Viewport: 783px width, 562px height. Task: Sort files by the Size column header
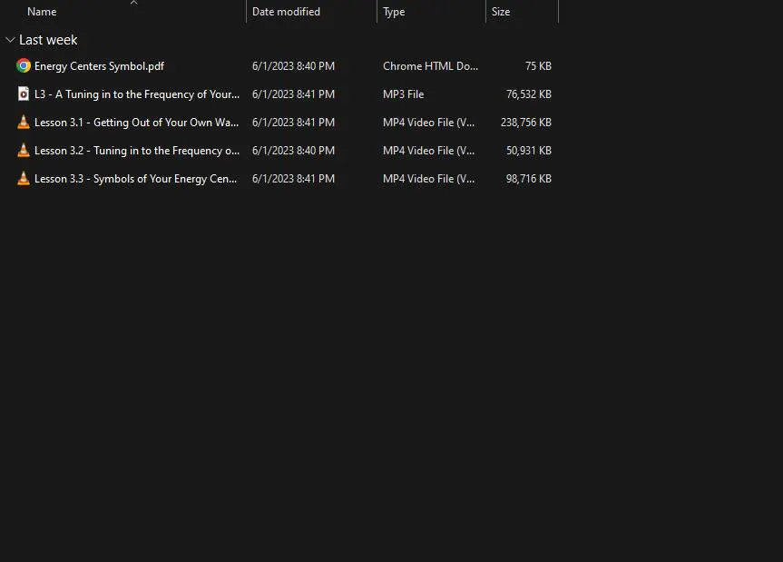(x=501, y=12)
